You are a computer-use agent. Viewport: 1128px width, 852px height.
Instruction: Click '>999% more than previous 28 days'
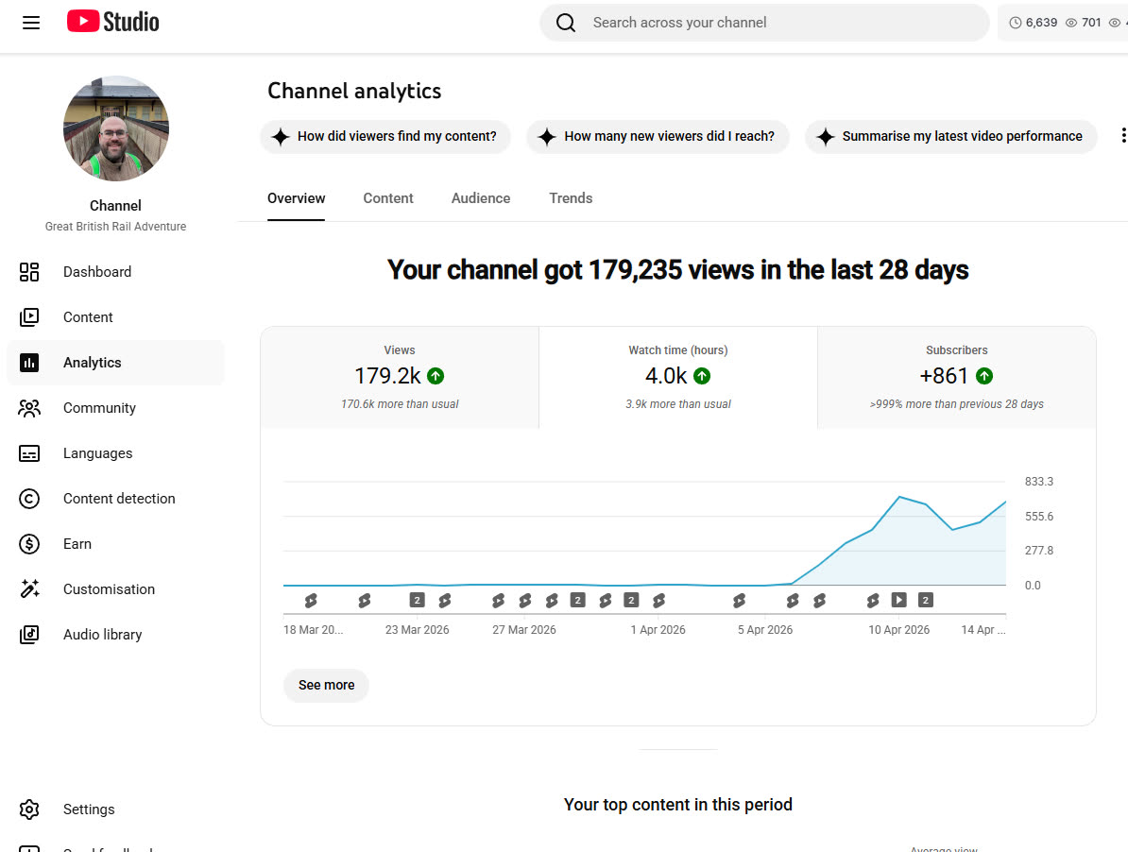coord(957,404)
